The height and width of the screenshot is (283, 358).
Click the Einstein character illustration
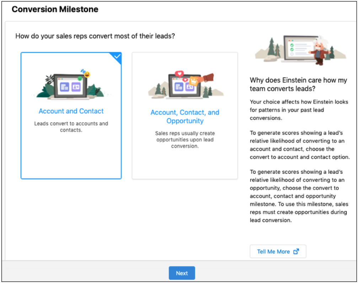tap(319, 50)
